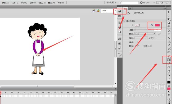Open the zoom percentage dropdown arrow
The width and height of the screenshot is (172, 104).
click(115, 11)
